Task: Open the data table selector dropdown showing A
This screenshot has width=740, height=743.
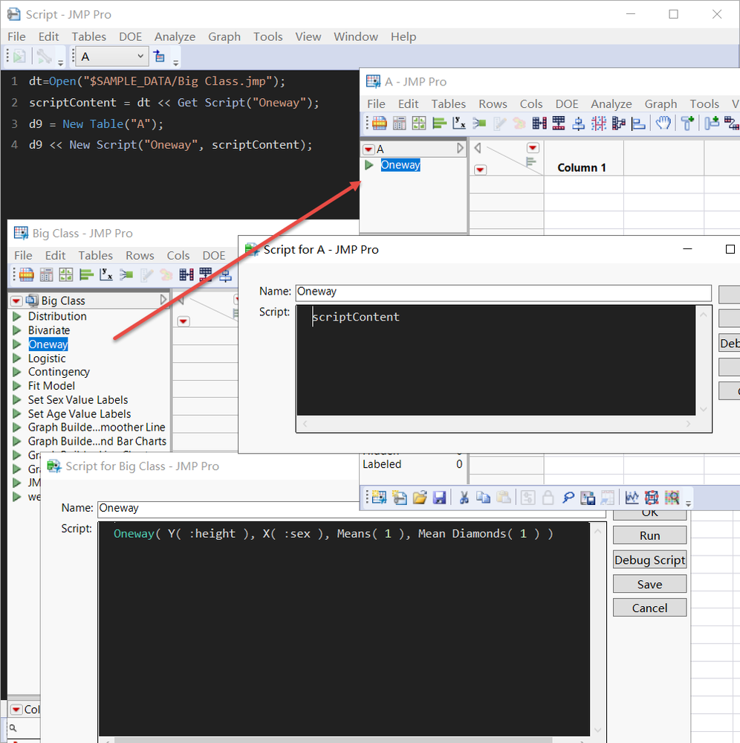Action: (113, 57)
